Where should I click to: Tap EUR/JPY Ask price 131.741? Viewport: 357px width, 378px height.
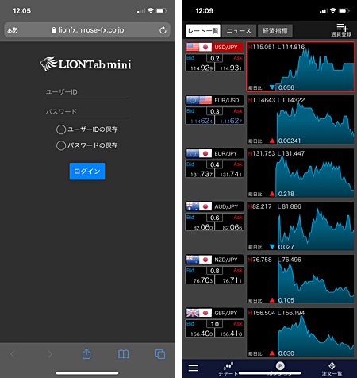click(x=231, y=174)
